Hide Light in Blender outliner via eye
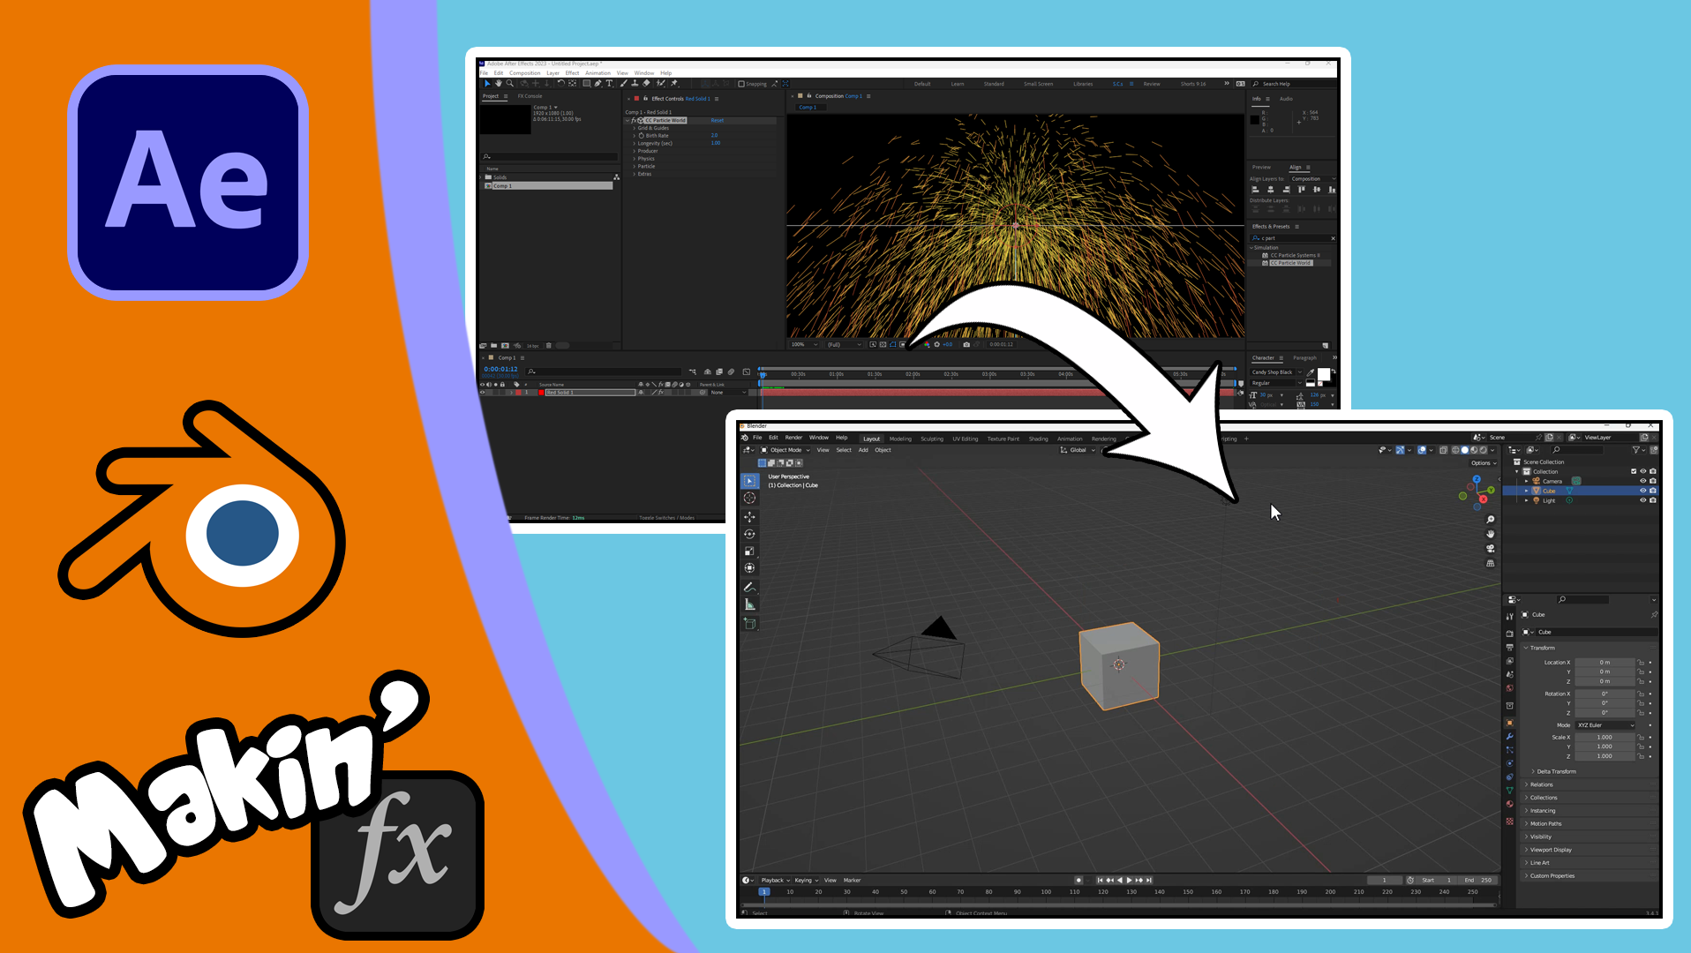1691x953 pixels. tap(1643, 500)
